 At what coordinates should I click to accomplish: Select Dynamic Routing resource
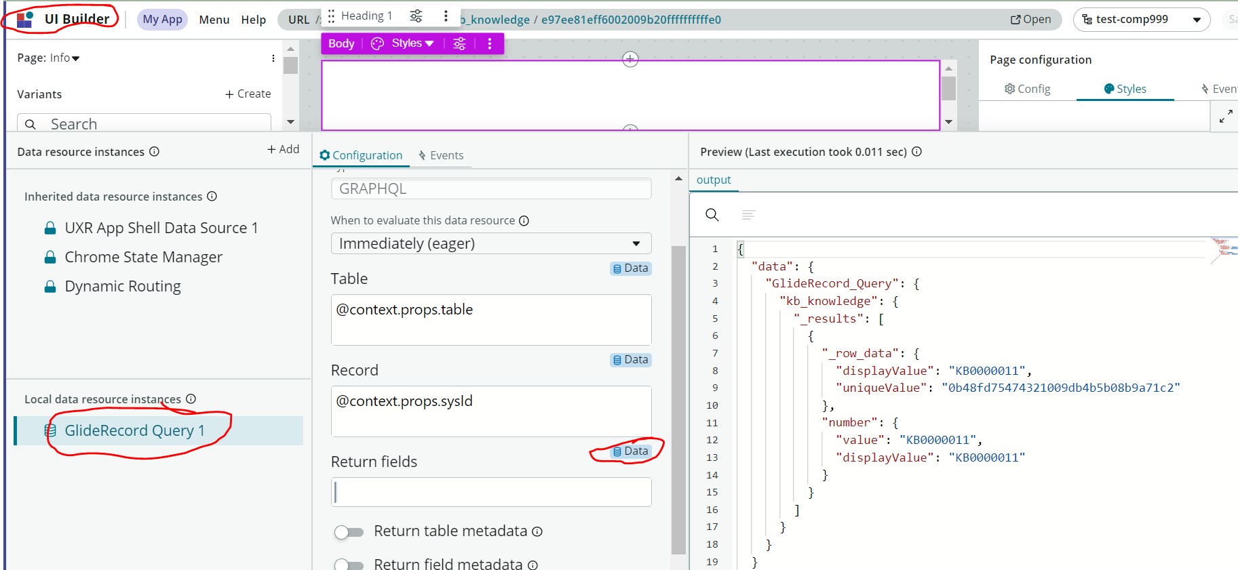(x=123, y=286)
